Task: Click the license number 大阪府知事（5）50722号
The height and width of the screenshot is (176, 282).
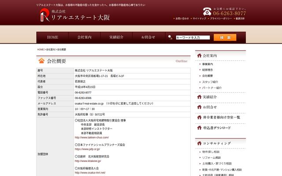Action: [x=90, y=114]
